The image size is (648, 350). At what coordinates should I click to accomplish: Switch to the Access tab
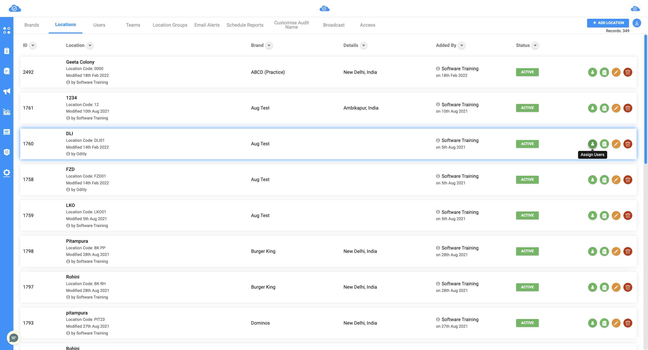[x=368, y=25]
